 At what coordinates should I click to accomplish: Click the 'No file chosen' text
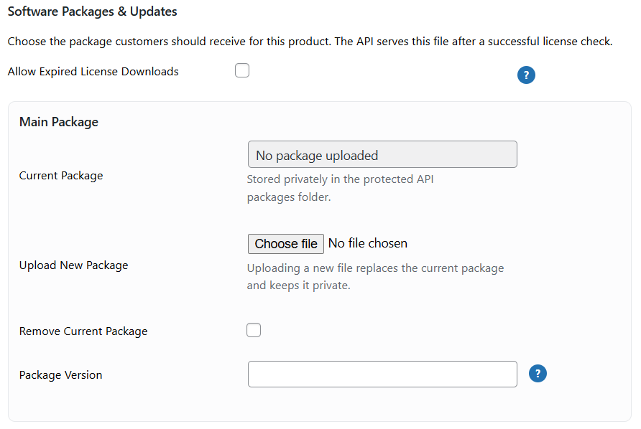(x=367, y=244)
